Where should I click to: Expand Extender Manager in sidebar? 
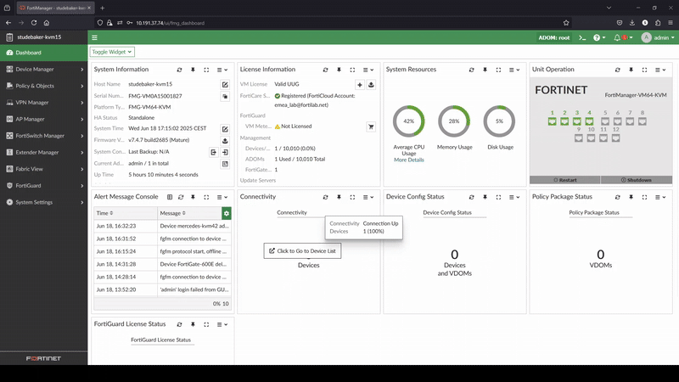pyautogui.click(x=44, y=153)
